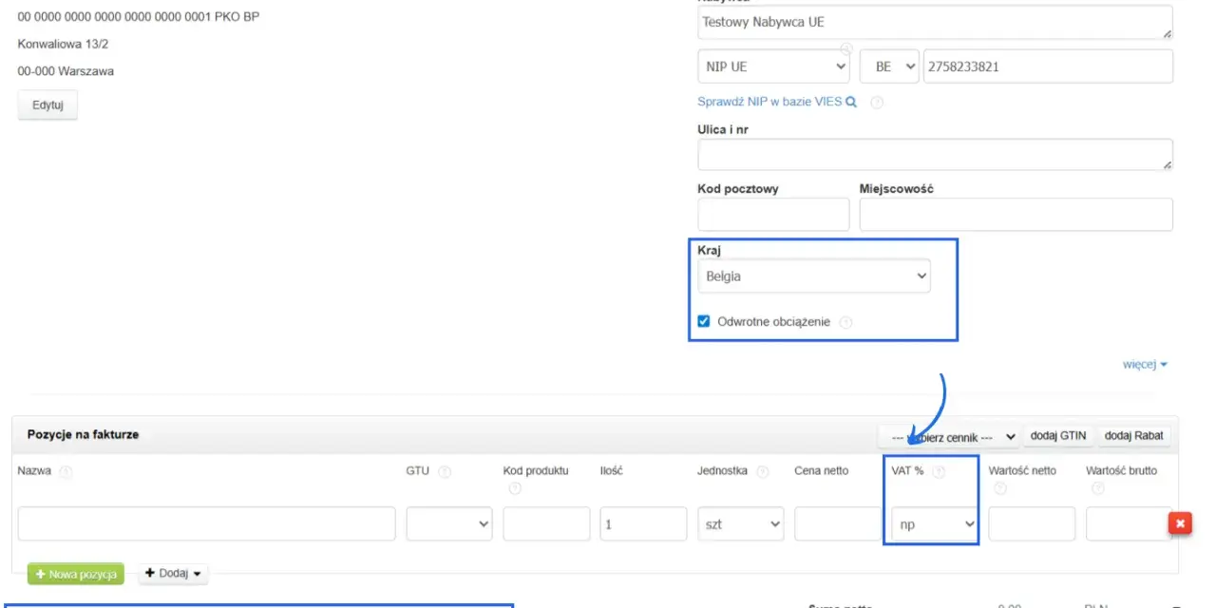The height and width of the screenshot is (608, 1216).
Task: Click help icon under Kod produktu
Action: (x=515, y=489)
